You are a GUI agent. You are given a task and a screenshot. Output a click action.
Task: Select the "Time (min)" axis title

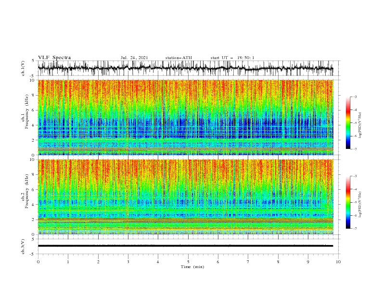coord(192,267)
